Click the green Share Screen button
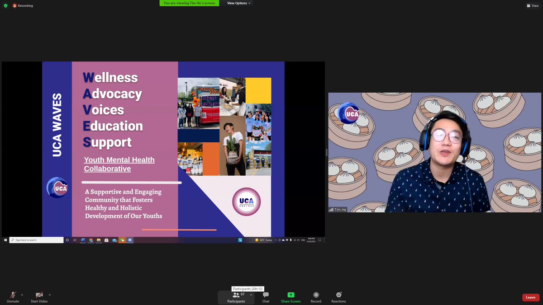Viewport: 543px width, 305px height. click(291, 297)
